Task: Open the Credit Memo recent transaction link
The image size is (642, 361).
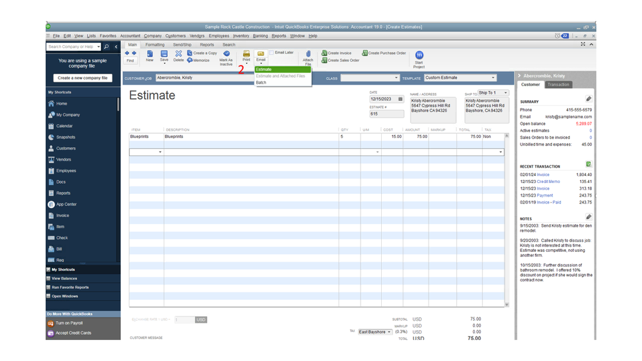Action: (548, 182)
